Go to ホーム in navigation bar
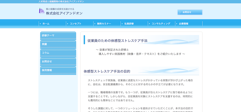The width and height of the screenshot is (241, 112). pyautogui.click(x=46, y=24)
